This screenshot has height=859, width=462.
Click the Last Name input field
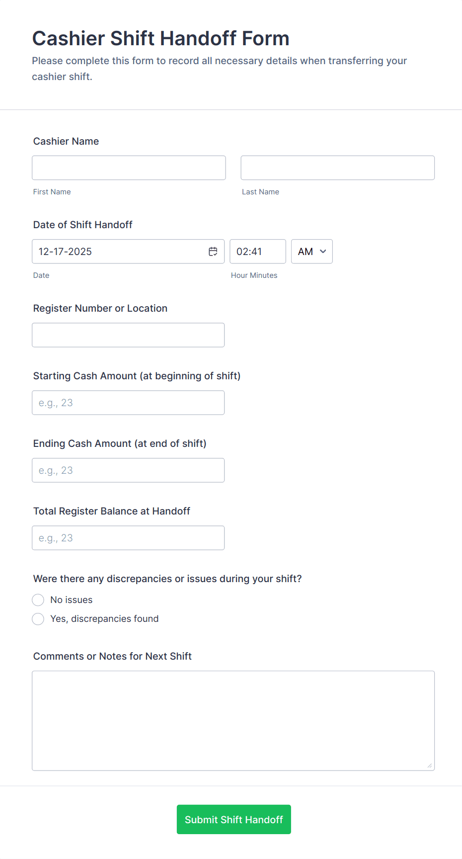[x=337, y=168]
